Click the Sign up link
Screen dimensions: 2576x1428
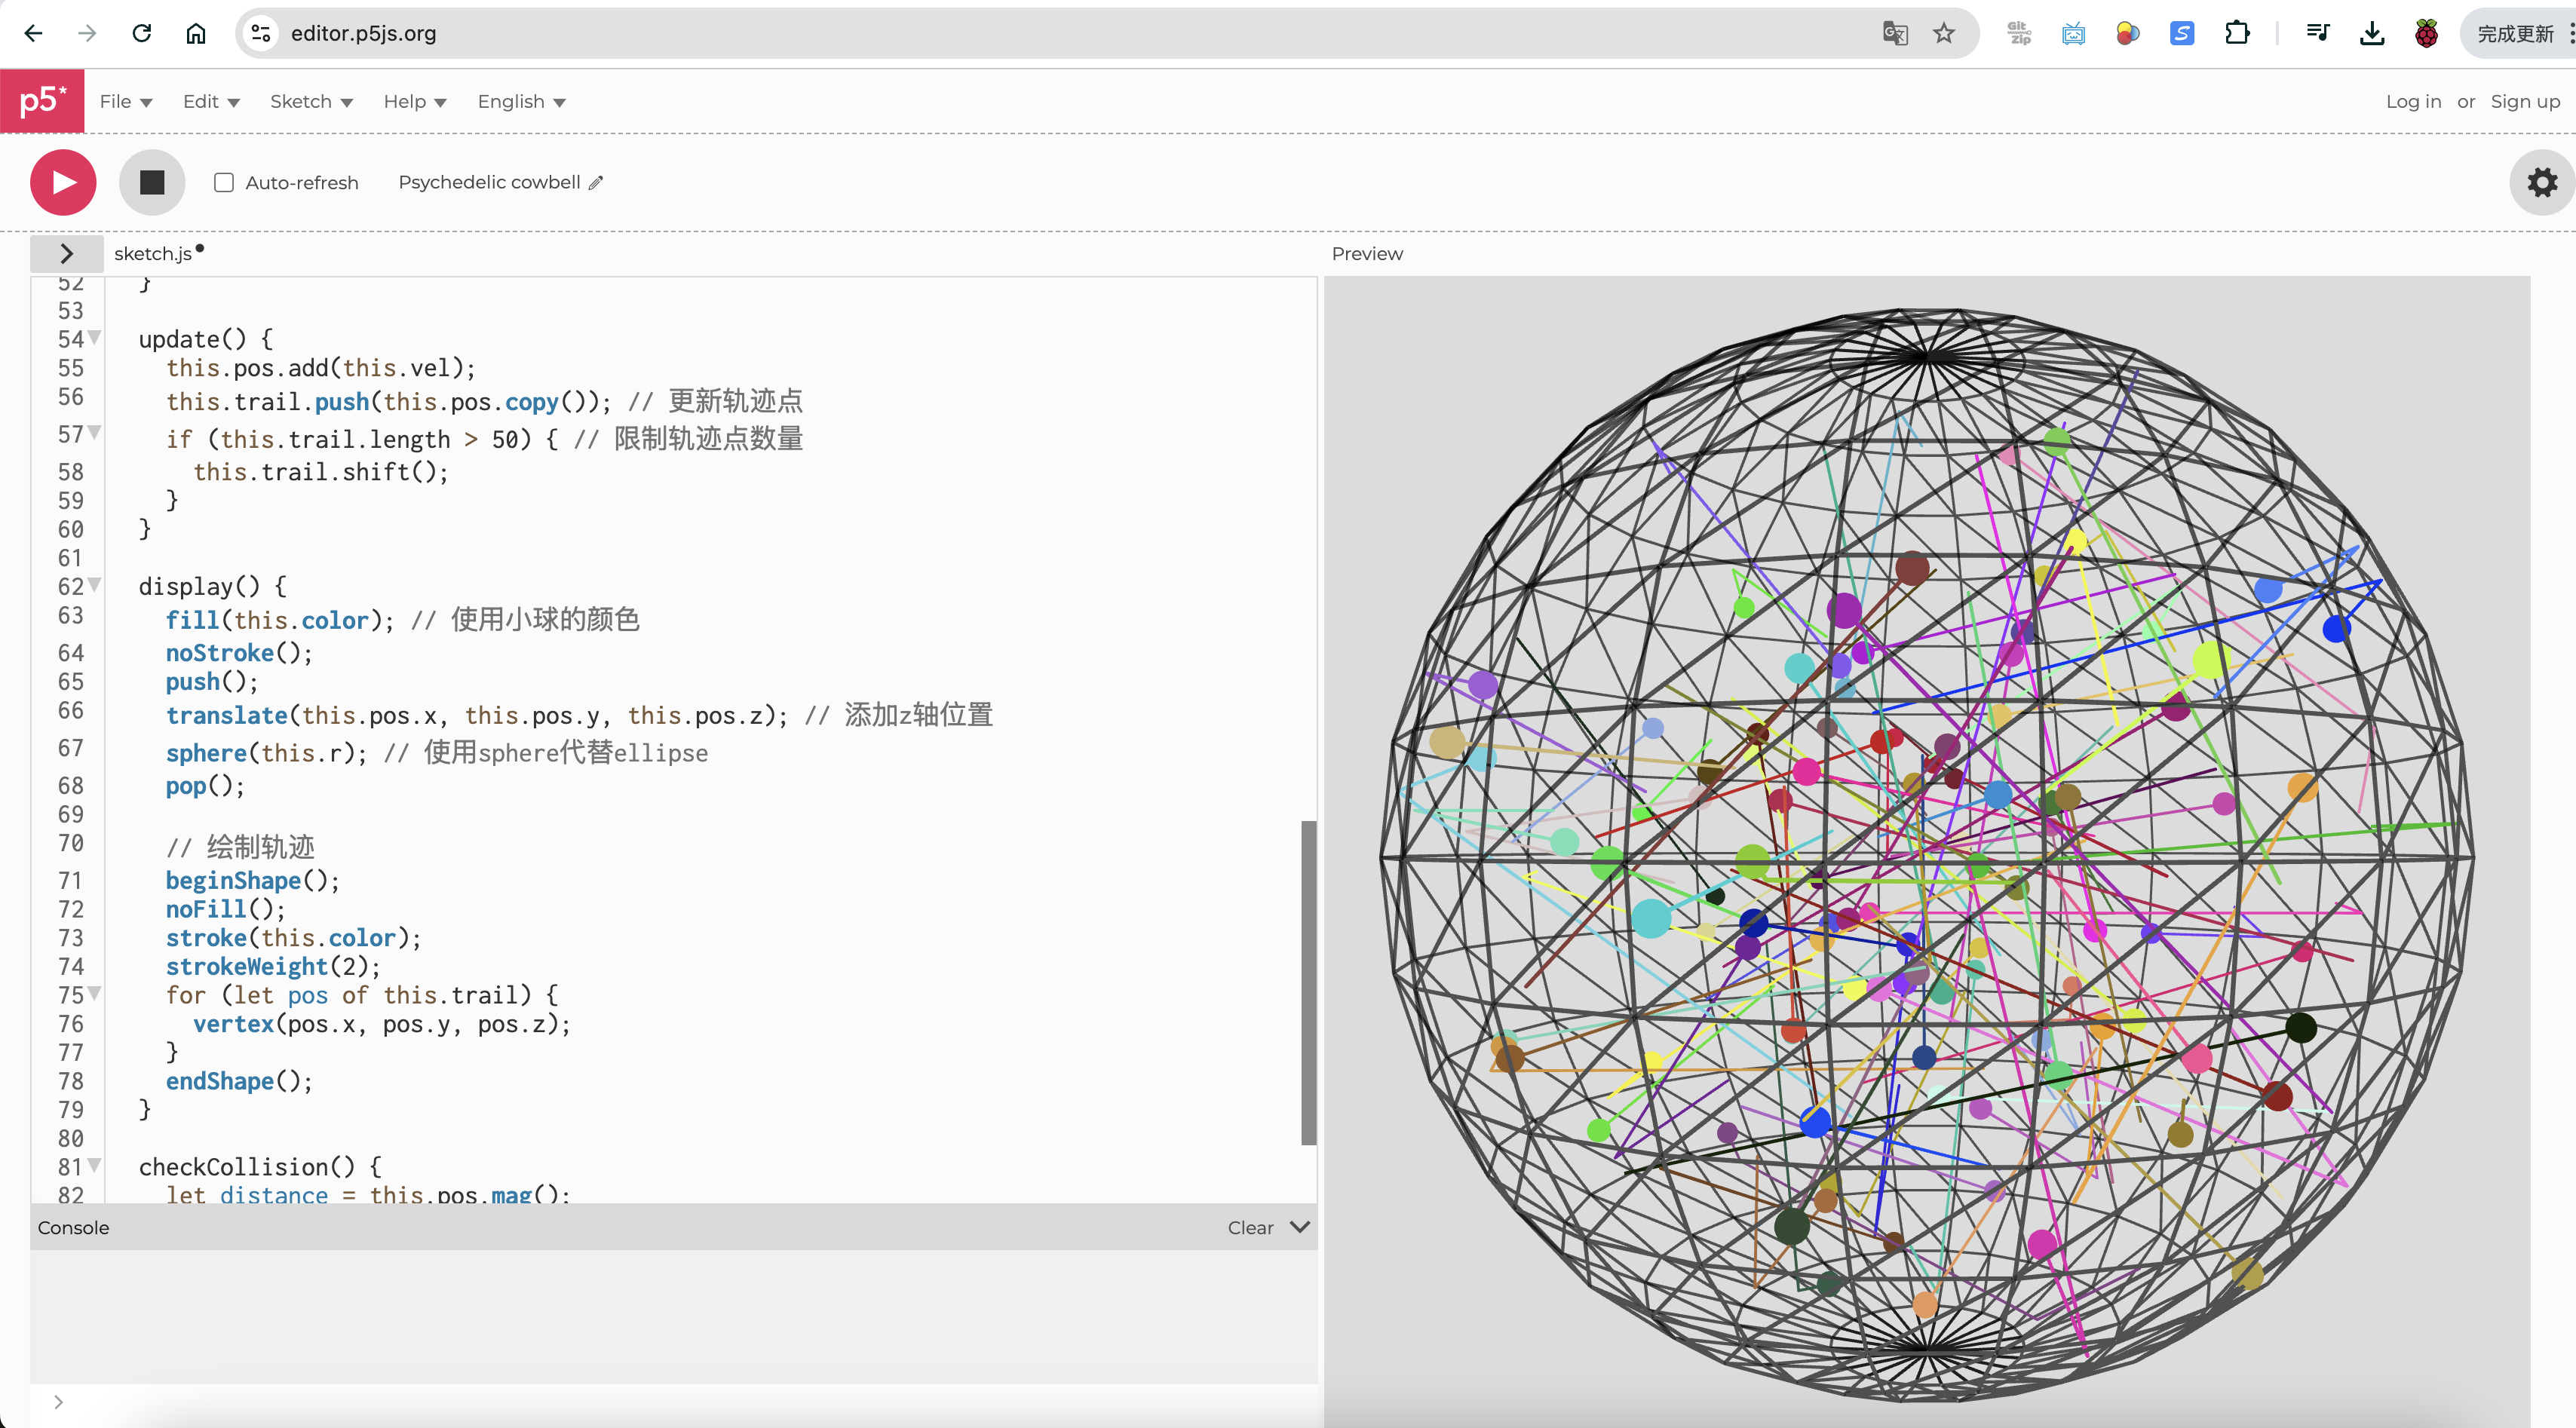tap(2525, 101)
